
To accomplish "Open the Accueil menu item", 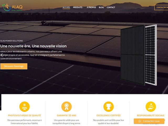I will (x=66, y=7).
